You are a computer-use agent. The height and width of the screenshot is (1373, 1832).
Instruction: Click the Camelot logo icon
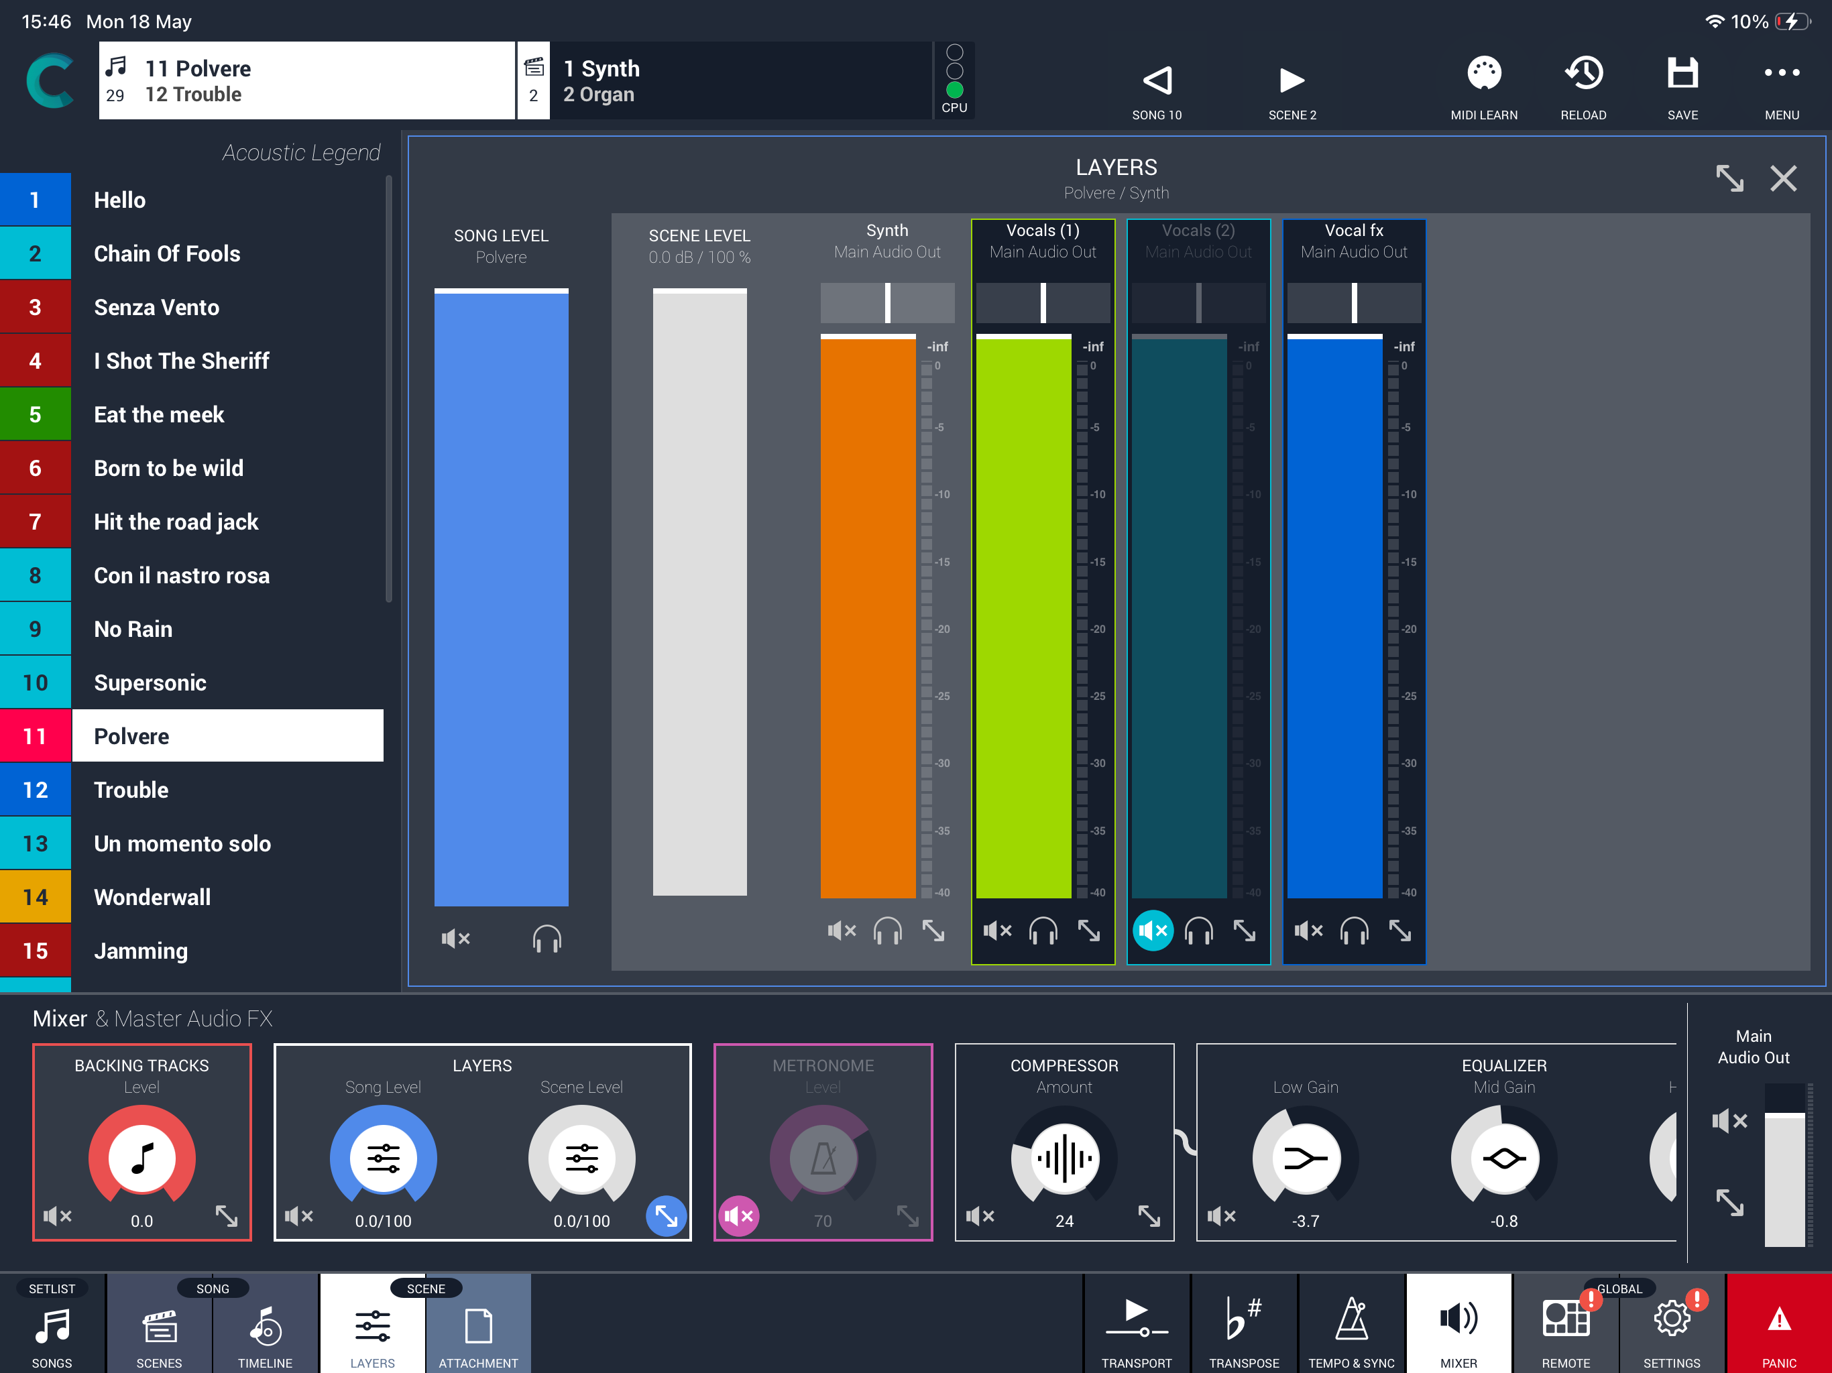pos(50,80)
